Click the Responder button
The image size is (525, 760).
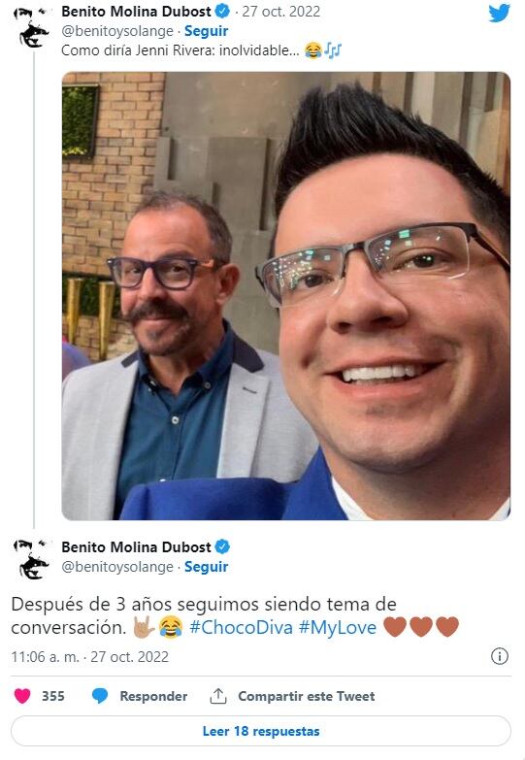pos(153,696)
